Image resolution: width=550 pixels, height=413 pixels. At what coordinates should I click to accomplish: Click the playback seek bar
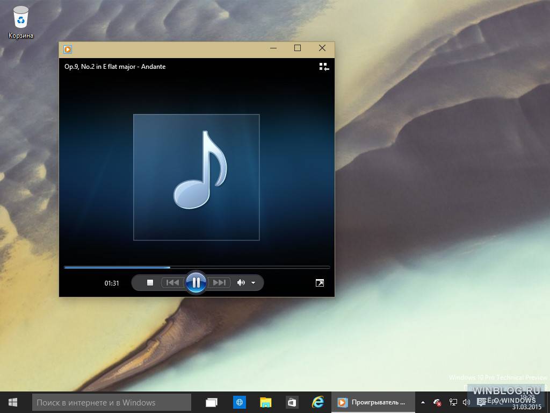point(197,268)
